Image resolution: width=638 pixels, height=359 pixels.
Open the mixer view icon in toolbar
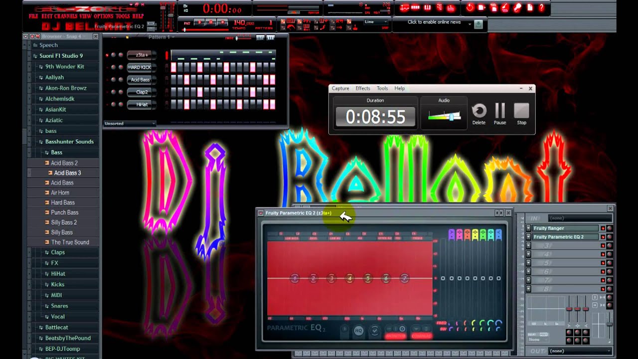451,7
